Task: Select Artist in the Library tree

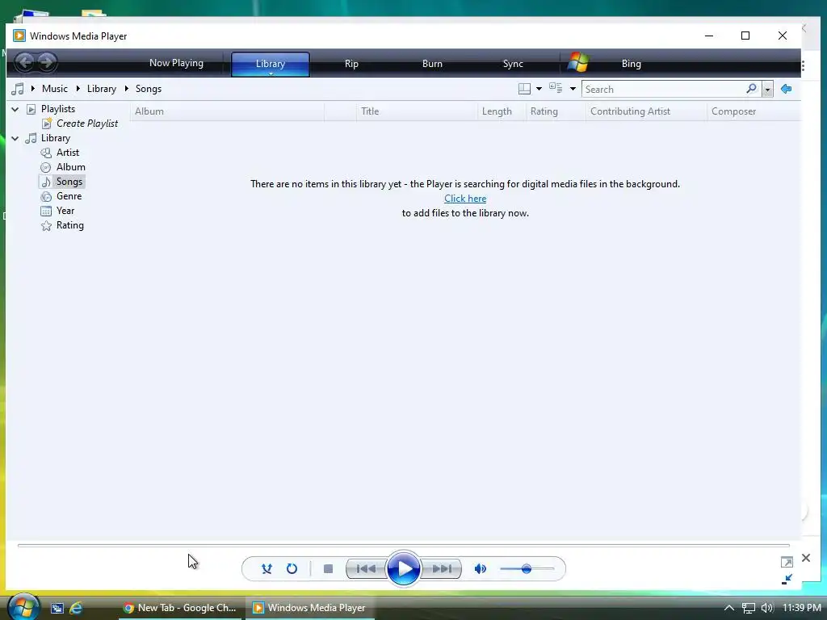Action: coord(68,153)
